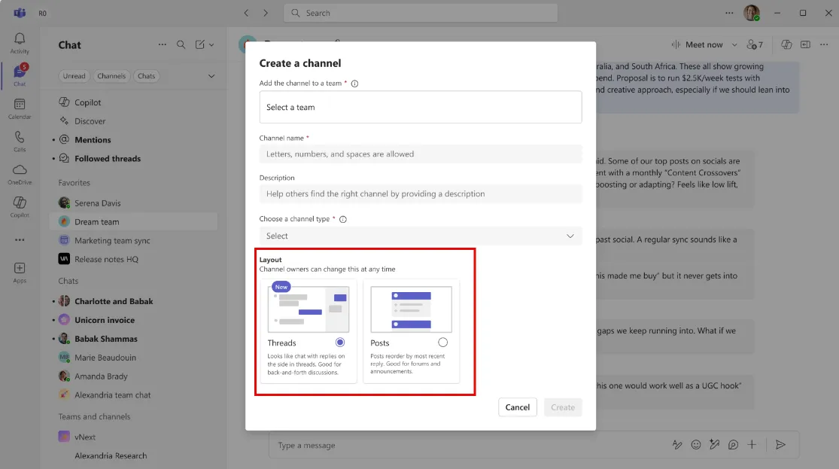The image size is (839, 469).
Task: Open the Mentions item in chat list
Action: (93, 140)
